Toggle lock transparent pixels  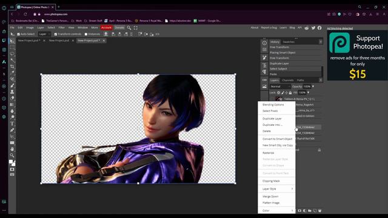coord(279,93)
